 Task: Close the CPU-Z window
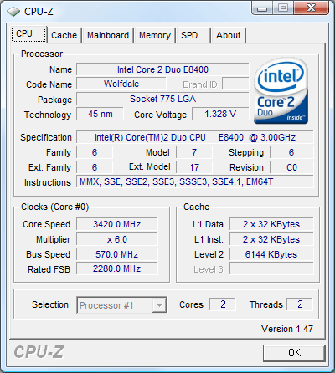tap(311, 8)
